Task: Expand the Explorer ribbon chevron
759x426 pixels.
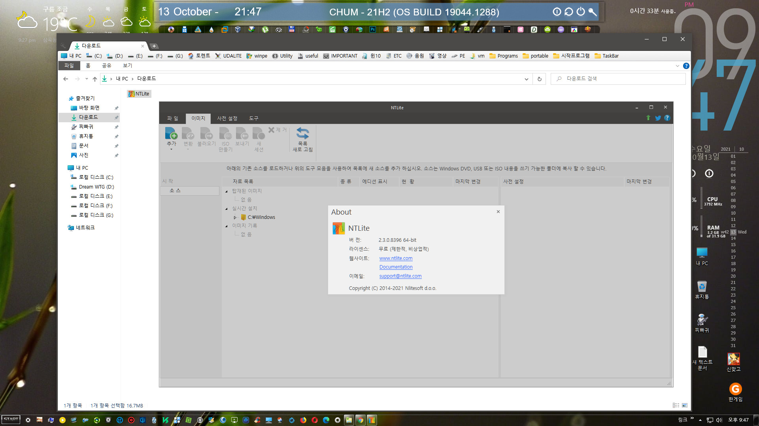Action: click(677, 66)
